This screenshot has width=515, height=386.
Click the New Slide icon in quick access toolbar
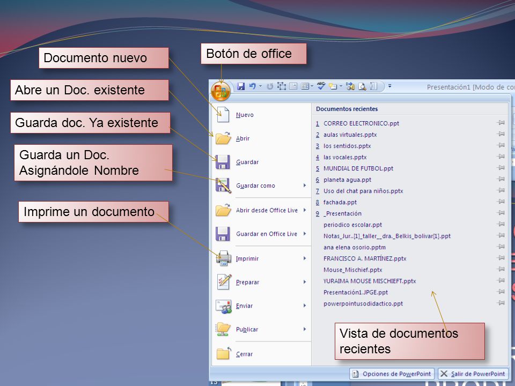pyautogui.click(x=333, y=86)
